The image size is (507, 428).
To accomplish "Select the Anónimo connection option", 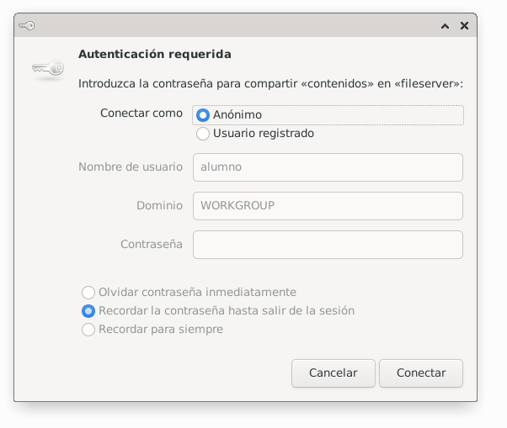I will coord(203,114).
